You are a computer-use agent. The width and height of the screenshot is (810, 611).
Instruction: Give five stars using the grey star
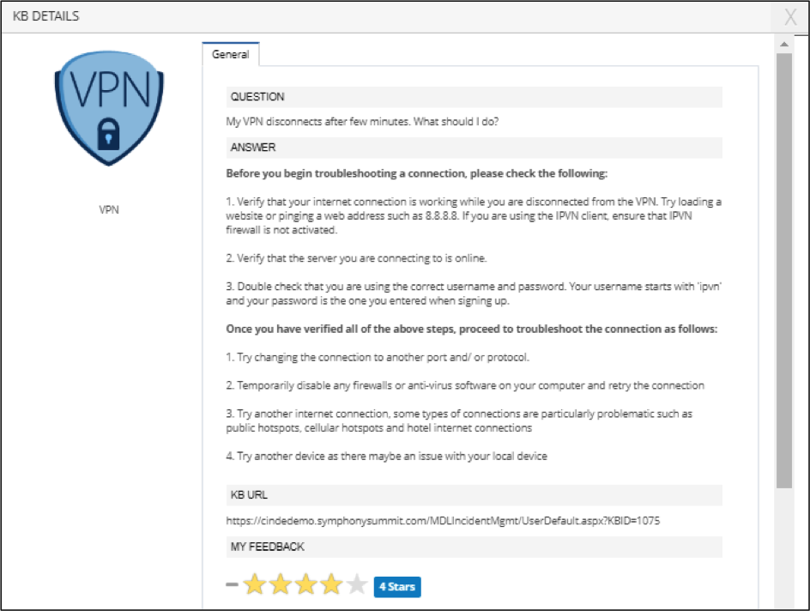356,584
